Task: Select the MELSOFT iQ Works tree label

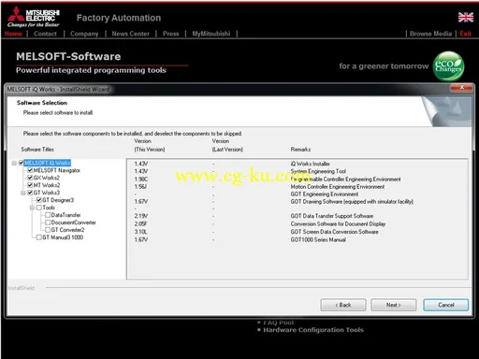Action: pyautogui.click(x=48, y=163)
